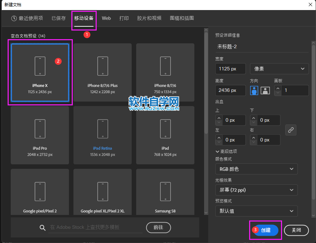Image resolution: width=316 pixels, height=243 pixels.
Task: Open the RGB 颜色 color mode dropdown
Action: pos(256,169)
